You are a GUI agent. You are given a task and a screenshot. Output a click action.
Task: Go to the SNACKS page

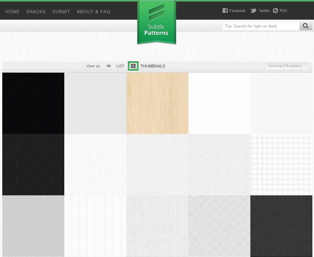(36, 12)
